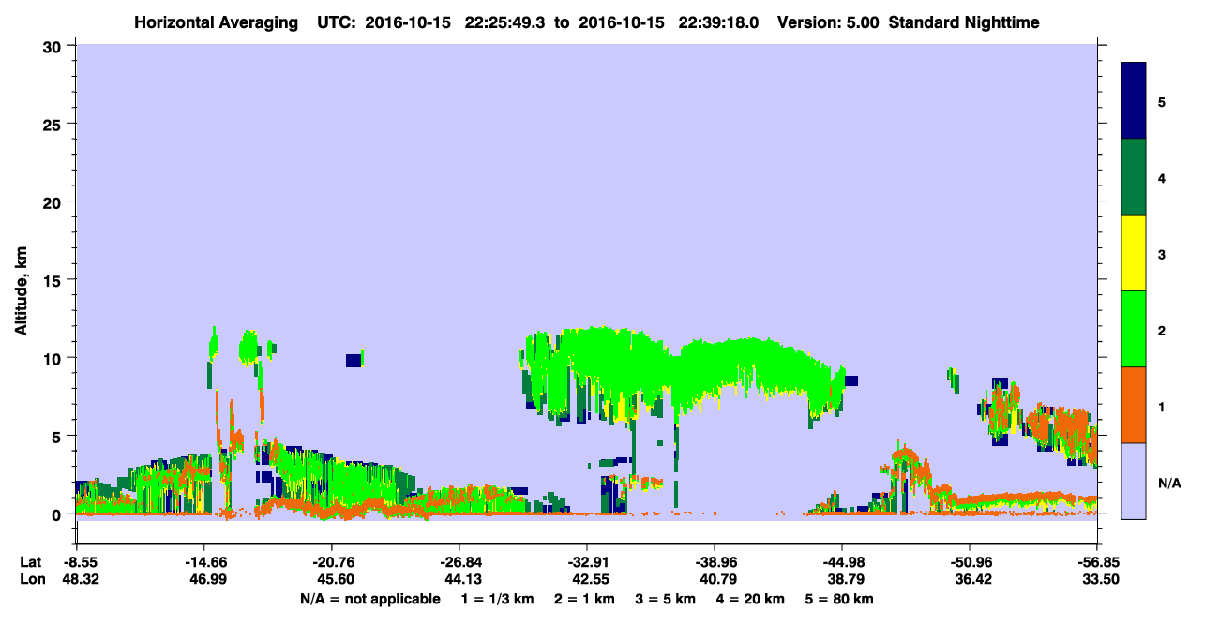1219x625 pixels.
Task: Click the legend text '1 = 1/3 km'
Action: (x=496, y=599)
